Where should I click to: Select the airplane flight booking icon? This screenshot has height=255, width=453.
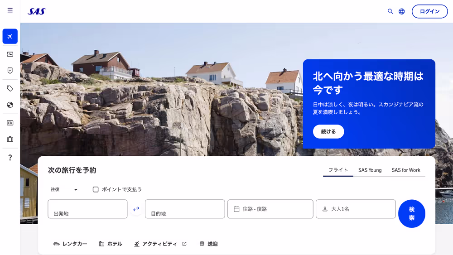tap(10, 36)
